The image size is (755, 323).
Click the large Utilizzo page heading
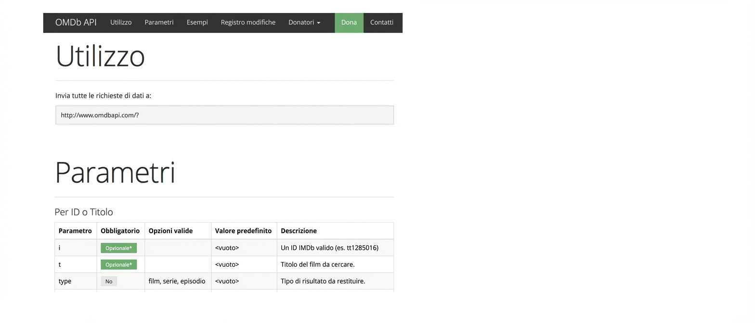(100, 57)
